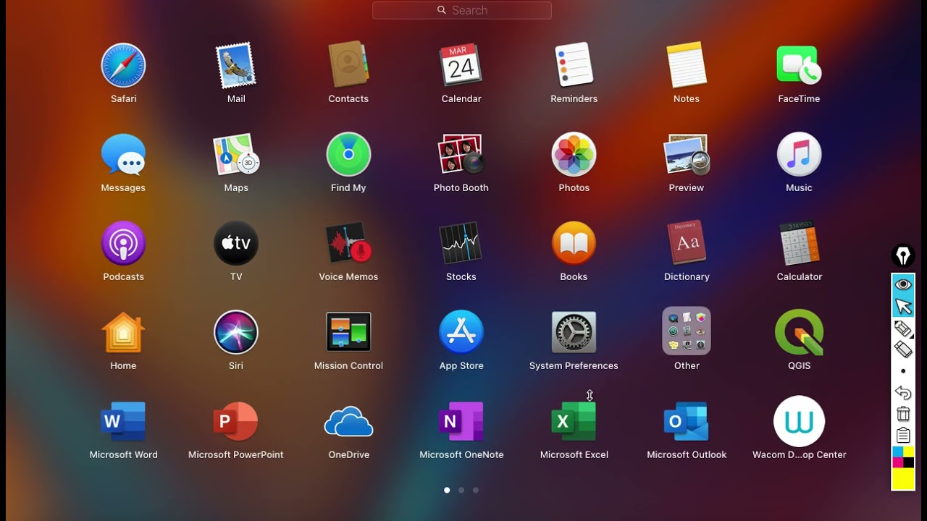The width and height of the screenshot is (927, 521).
Task: Open the Contacts app
Action: (x=348, y=65)
